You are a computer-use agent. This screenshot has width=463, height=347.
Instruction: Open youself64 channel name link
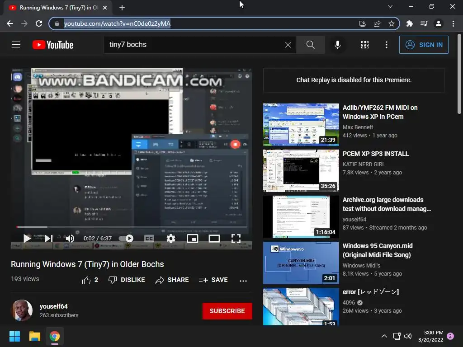(53, 306)
